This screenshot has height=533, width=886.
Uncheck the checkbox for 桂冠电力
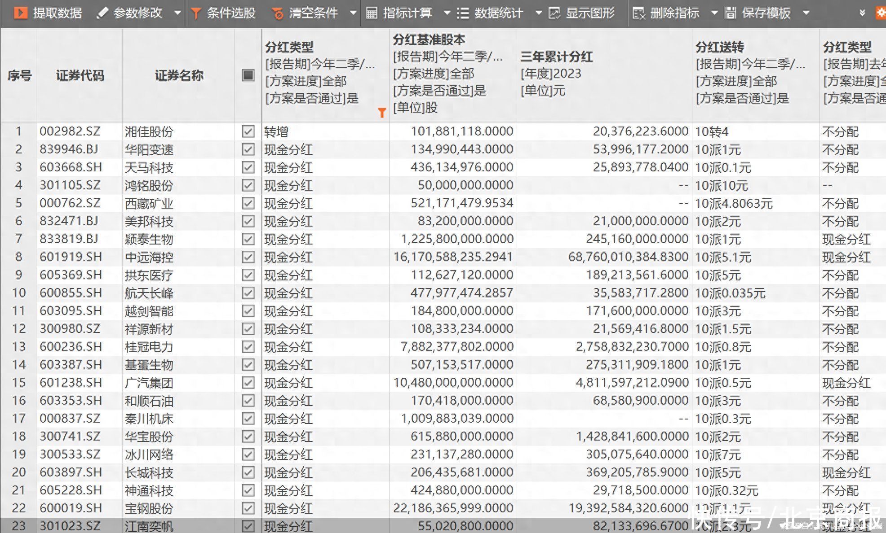[248, 347]
